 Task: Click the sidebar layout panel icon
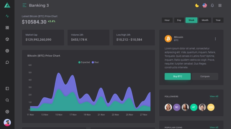tap(7, 89)
